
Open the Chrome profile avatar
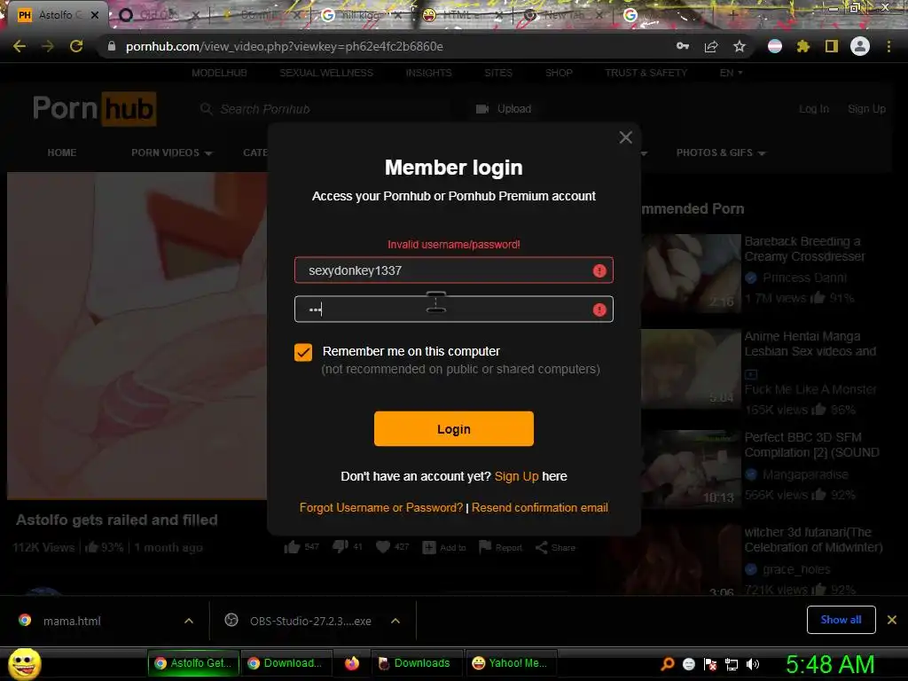[860, 46]
